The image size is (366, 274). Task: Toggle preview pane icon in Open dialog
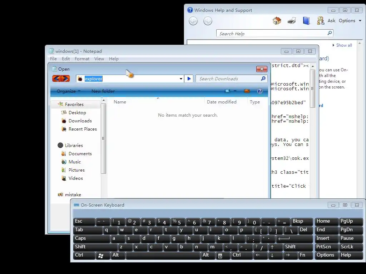247,91
